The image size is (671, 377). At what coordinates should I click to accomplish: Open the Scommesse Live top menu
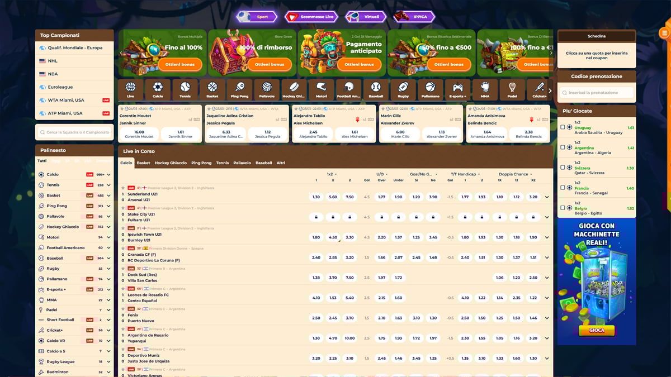312,17
